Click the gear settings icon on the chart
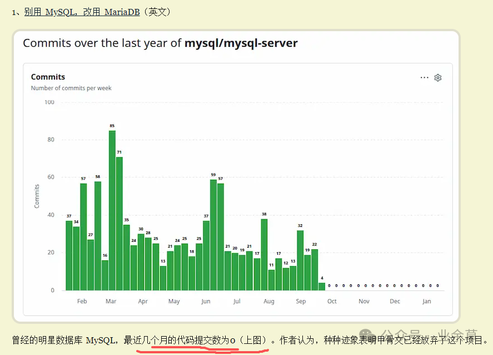The image size is (493, 355). [437, 77]
